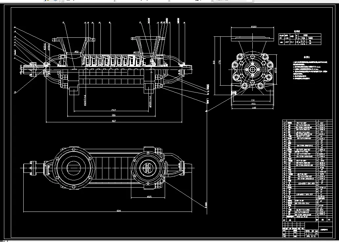Pick the vertical 176 dimension beside the end view
339x242 pixels.
click(220, 62)
